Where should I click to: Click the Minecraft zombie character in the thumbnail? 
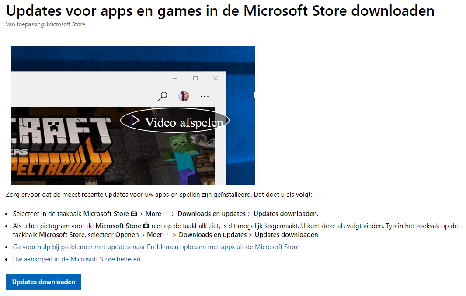pos(181,157)
